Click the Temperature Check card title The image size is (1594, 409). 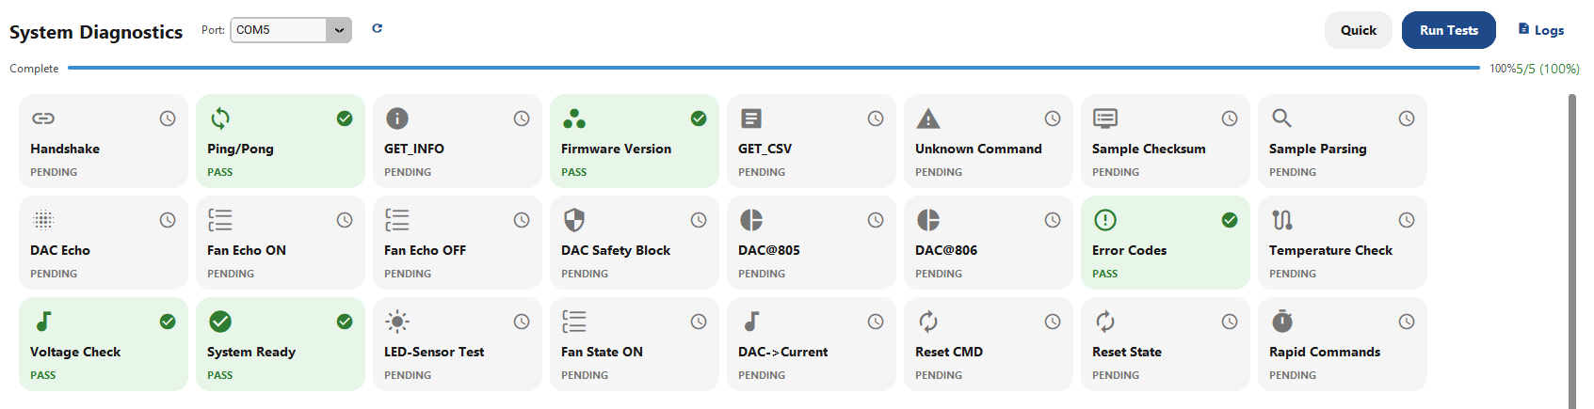click(1330, 250)
